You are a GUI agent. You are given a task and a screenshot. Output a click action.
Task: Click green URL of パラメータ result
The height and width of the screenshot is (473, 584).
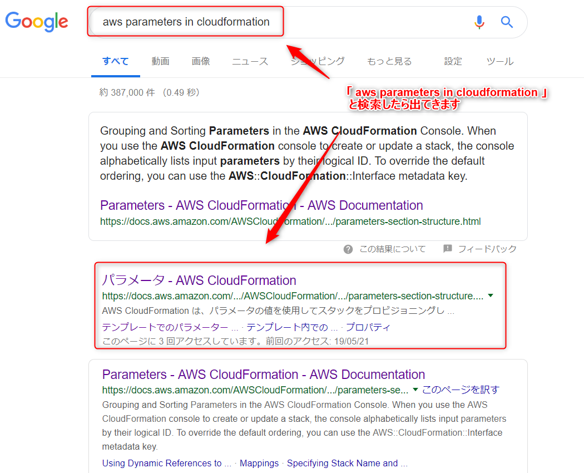293,296
